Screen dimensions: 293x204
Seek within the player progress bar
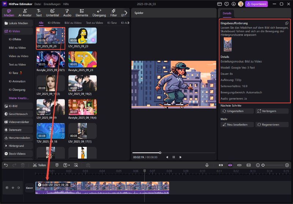174,153
